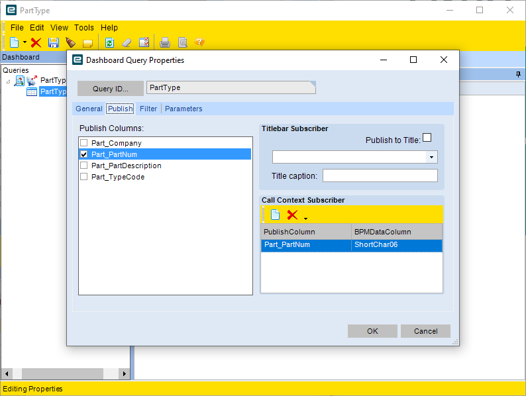Screen dimensions: 526x396
Task: Click the yellow folder icon in toolbar
Action: (x=87, y=43)
